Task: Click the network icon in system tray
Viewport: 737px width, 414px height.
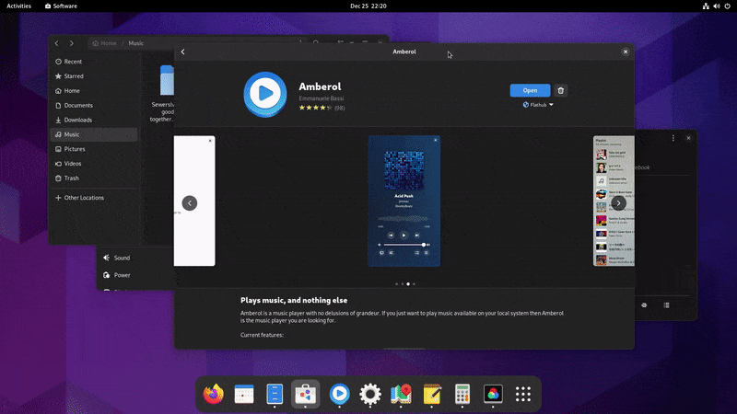Action: point(706,6)
